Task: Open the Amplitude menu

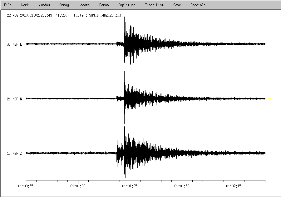Action: click(127, 5)
